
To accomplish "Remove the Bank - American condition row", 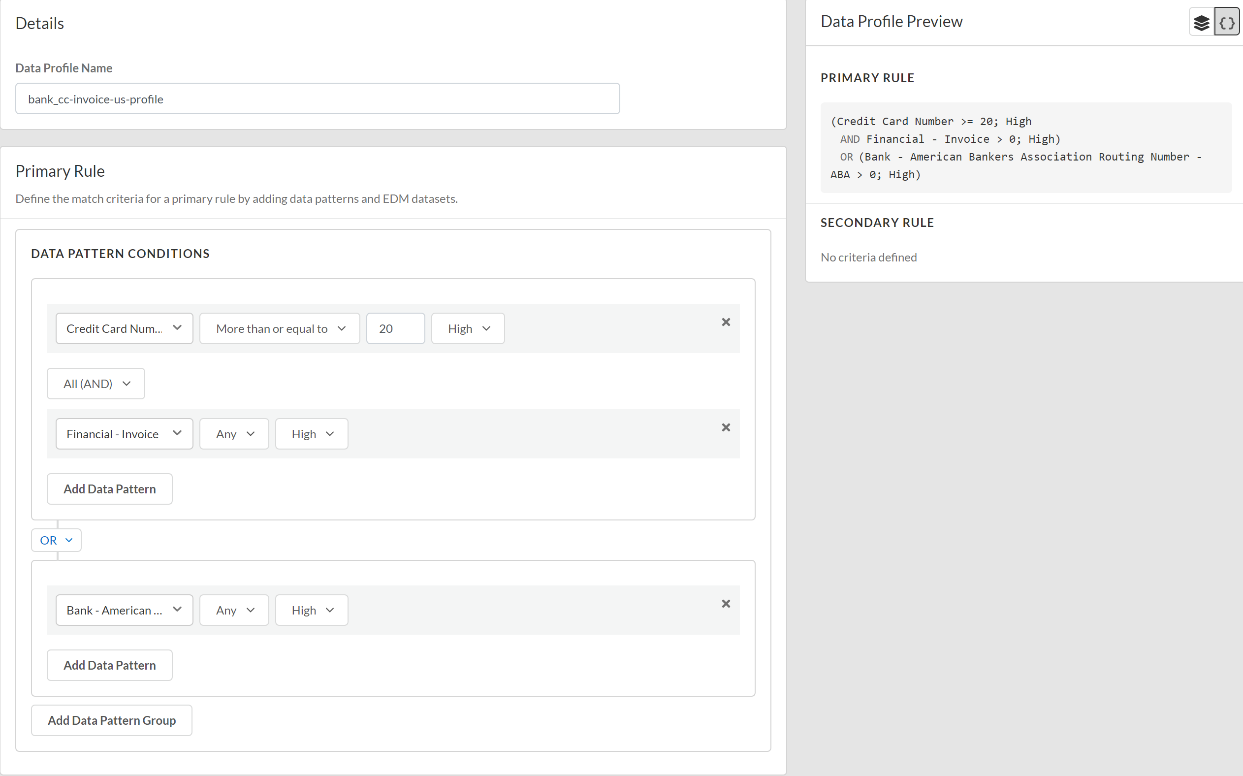I will tap(726, 604).
